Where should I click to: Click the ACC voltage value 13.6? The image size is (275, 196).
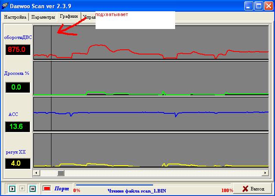pyautogui.click(x=18, y=126)
